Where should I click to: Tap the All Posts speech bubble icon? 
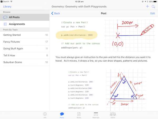click(x=5, y=17)
